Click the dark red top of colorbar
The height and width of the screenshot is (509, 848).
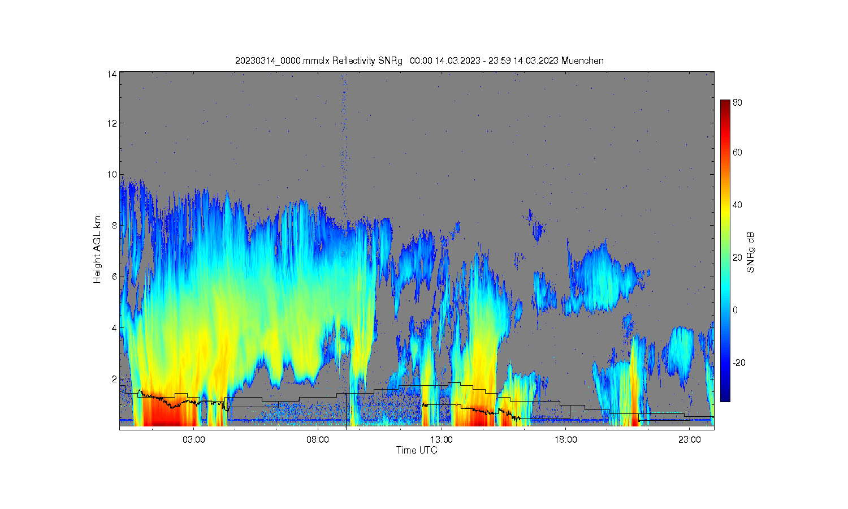(725, 103)
